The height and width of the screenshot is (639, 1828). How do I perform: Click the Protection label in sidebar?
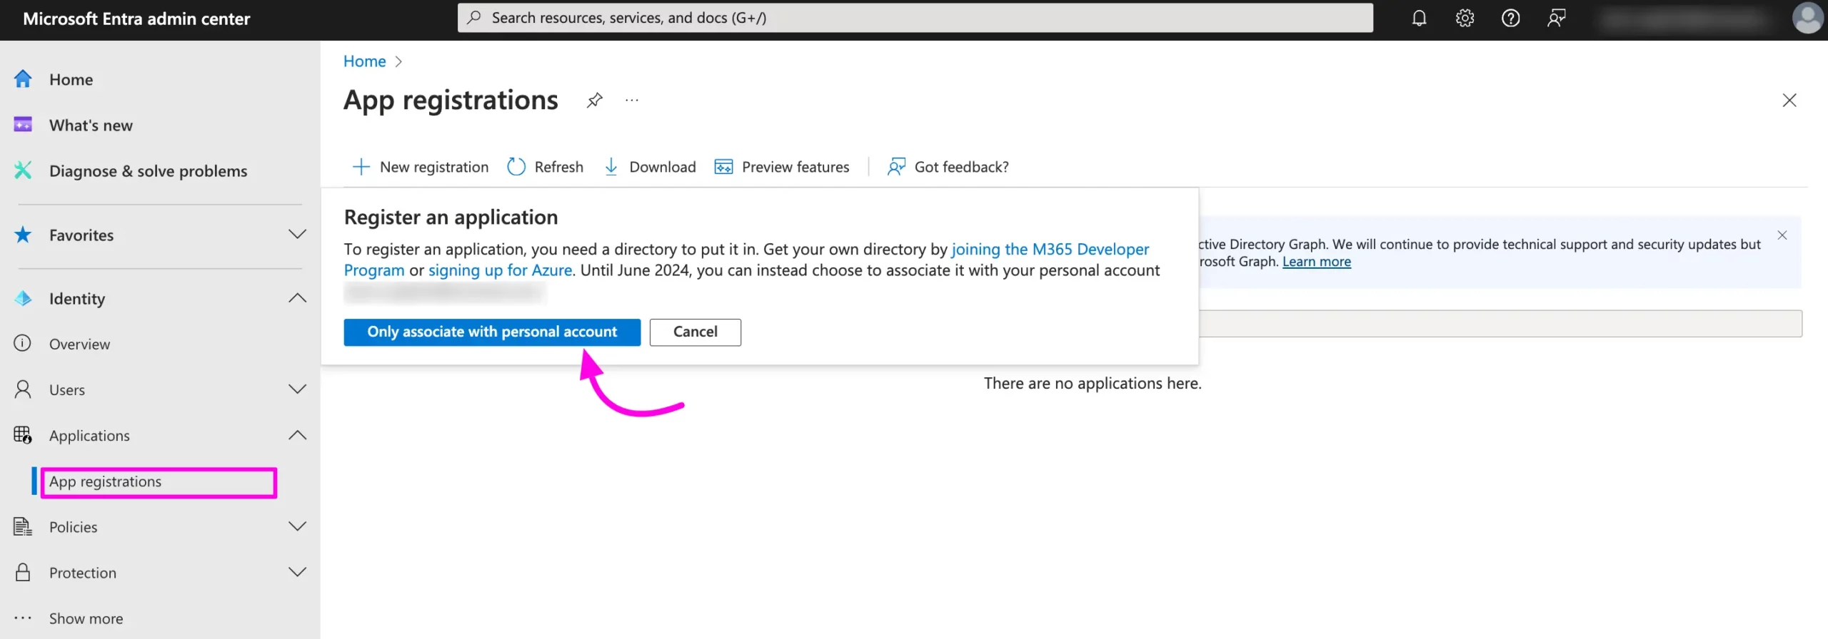[82, 572]
